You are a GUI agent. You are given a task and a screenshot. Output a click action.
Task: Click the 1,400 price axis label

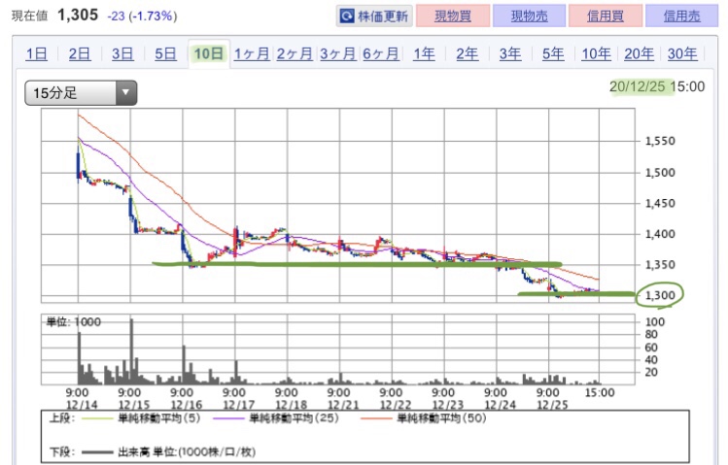click(x=660, y=234)
